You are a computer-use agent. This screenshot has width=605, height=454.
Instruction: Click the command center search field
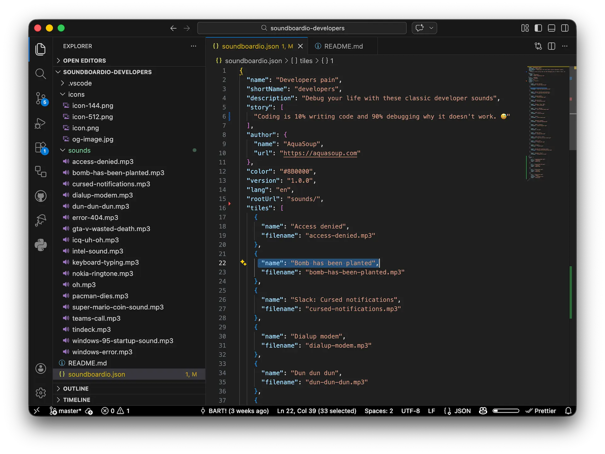coord(302,28)
